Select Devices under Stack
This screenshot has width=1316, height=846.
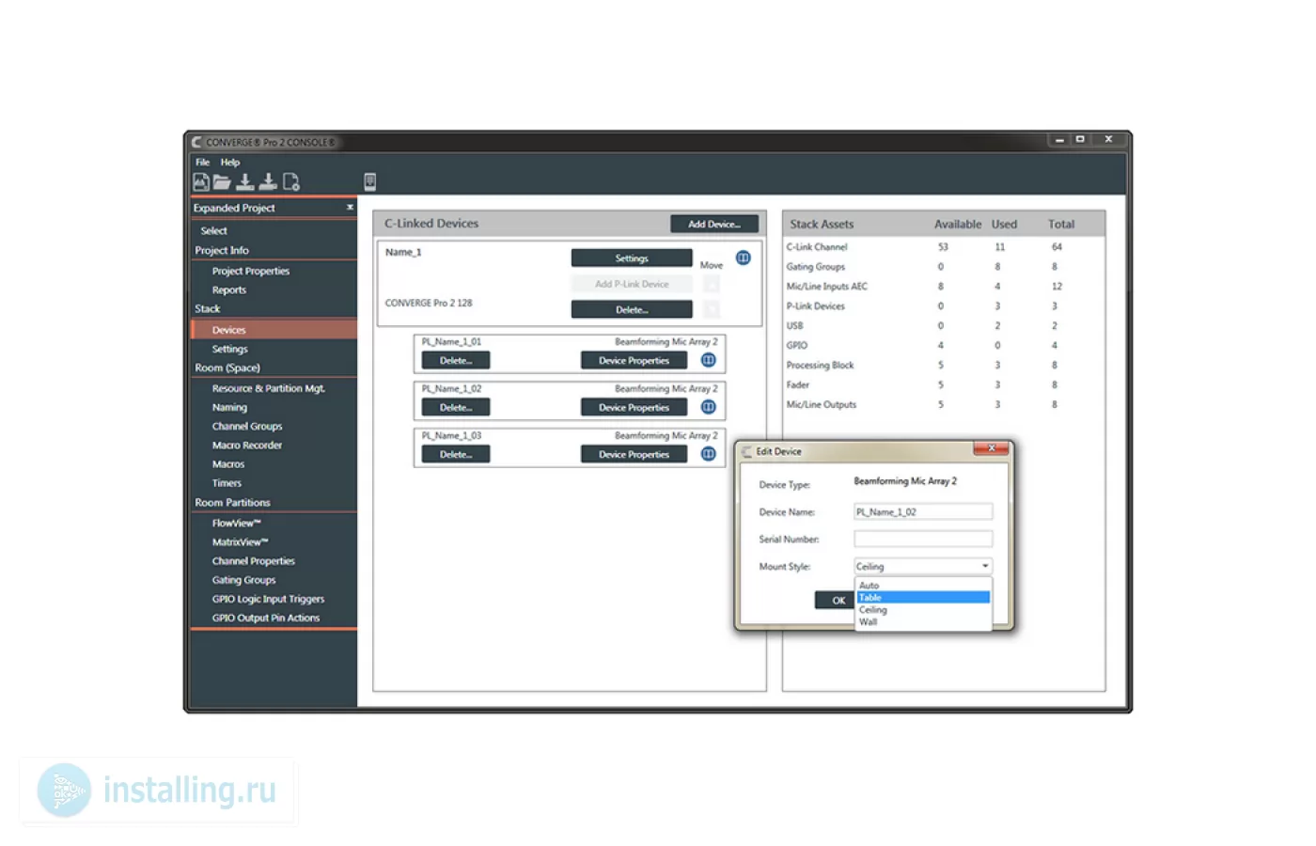click(x=273, y=330)
